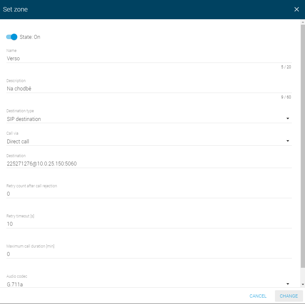
Task: Edit Retry count after call rejection
Action: 149,194
